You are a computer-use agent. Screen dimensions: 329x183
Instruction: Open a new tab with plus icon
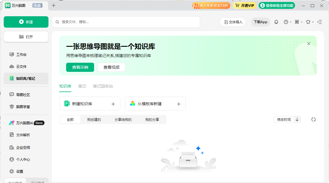[54, 5]
